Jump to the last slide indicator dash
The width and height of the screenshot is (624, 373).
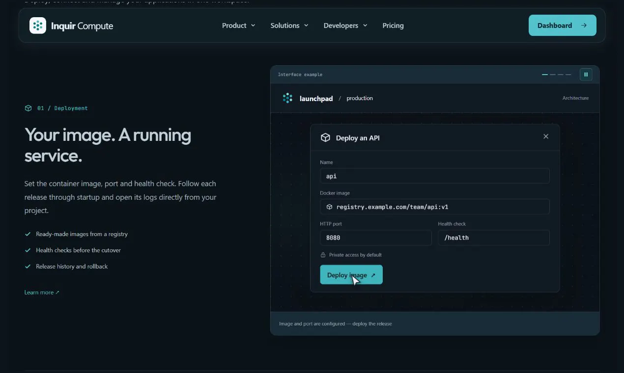(x=568, y=75)
